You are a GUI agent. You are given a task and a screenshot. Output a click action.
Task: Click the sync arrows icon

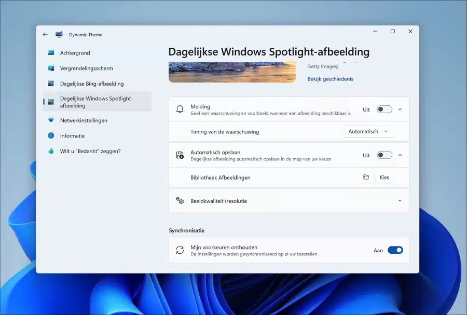(x=180, y=250)
